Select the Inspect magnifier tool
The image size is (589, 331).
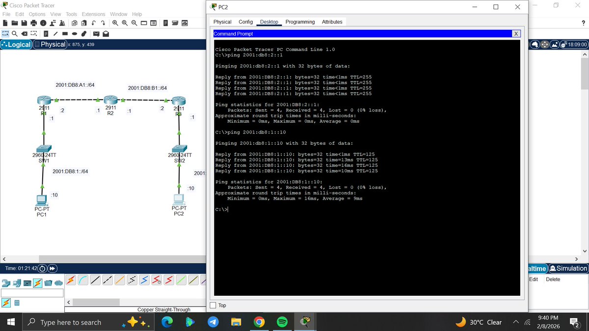[x=15, y=34]
